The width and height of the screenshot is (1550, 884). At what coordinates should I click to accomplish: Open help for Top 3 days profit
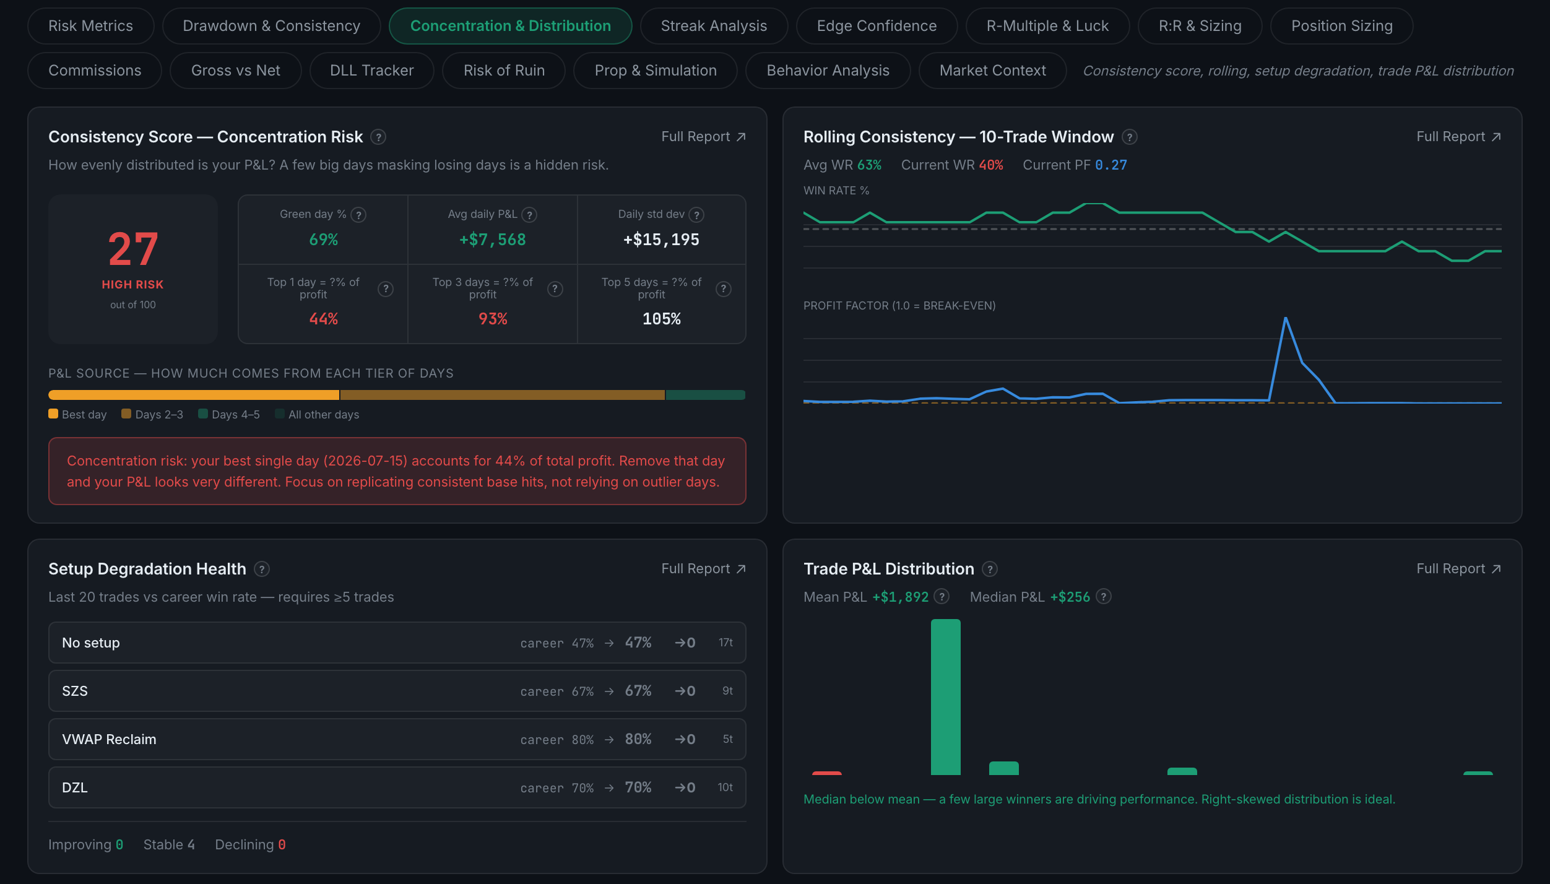[555, 289]
